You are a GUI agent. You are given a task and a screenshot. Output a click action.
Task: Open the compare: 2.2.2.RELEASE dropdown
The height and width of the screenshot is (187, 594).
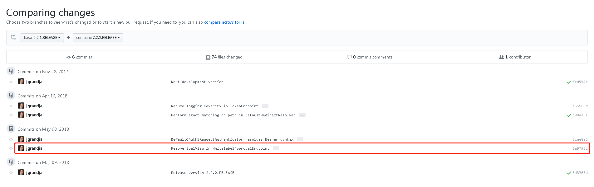[98, 38]
